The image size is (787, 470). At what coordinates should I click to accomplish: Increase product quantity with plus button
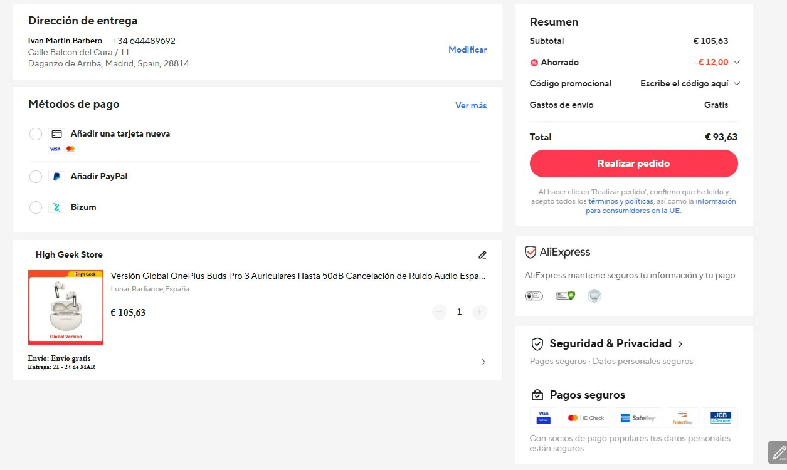pyautogui.click(x=479, y=312)
